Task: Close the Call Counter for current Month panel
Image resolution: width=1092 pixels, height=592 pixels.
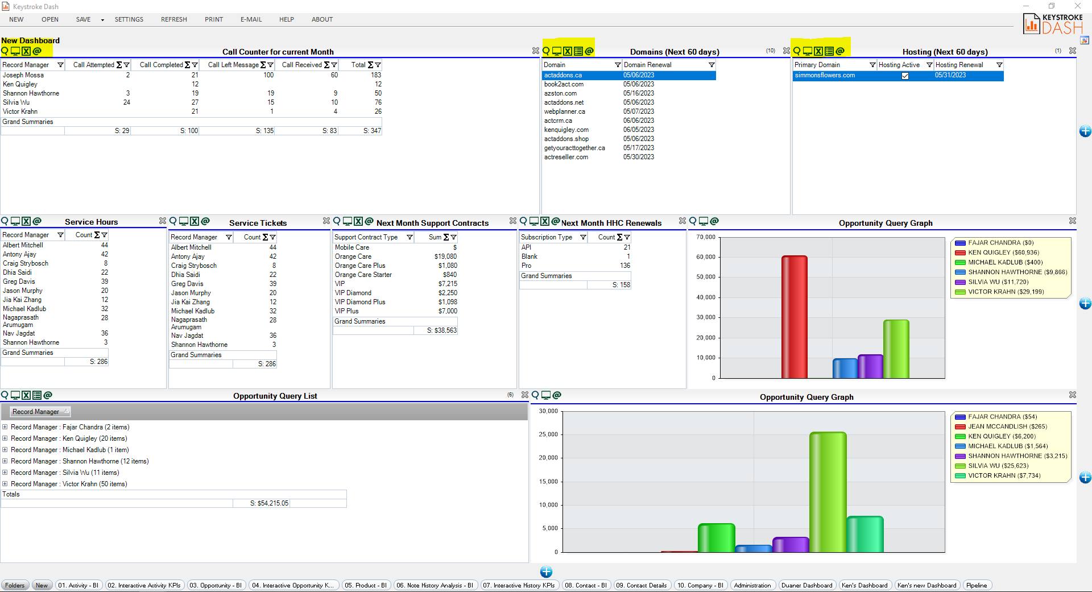Action: coord(535,51)
